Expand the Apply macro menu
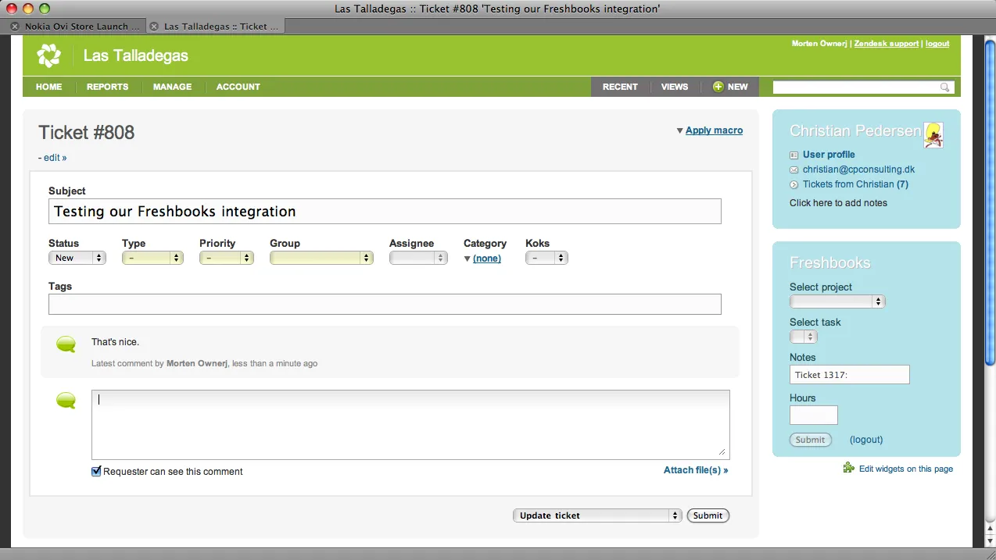The image size is (996, 560). (713, 130)
